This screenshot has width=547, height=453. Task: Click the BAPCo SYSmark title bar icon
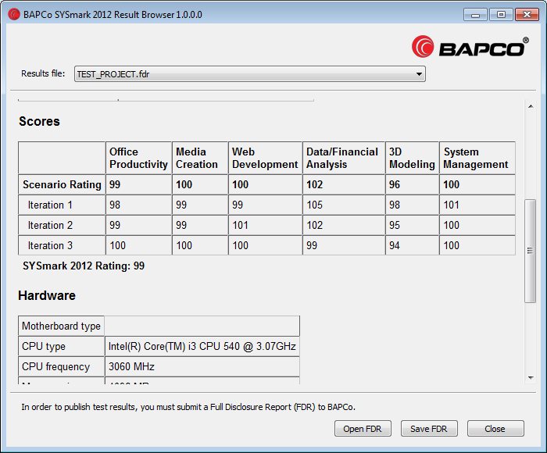click(13, 14)
